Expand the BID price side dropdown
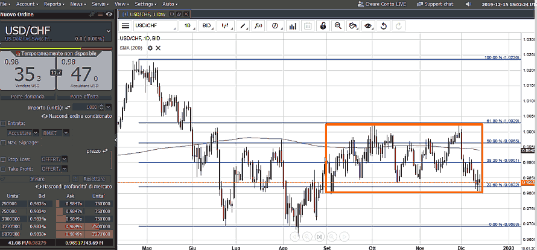The height and width of the screenshot is (250, 537). pos(209,26)
